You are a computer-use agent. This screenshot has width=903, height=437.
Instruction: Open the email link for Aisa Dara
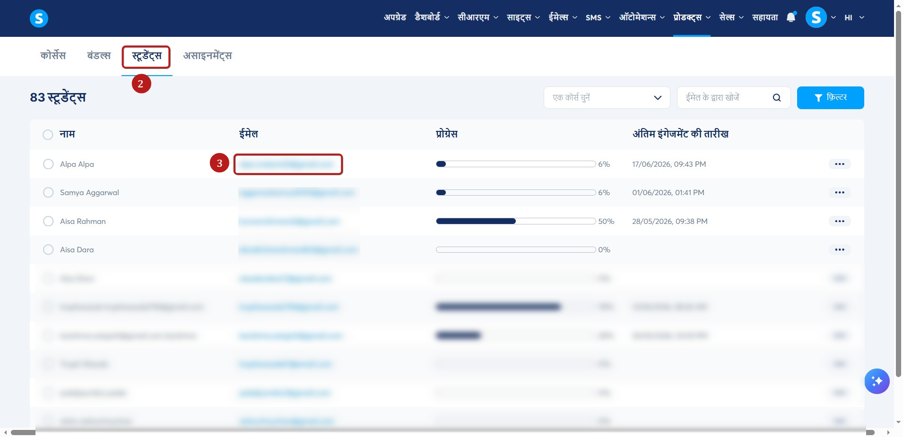[298, 249]
